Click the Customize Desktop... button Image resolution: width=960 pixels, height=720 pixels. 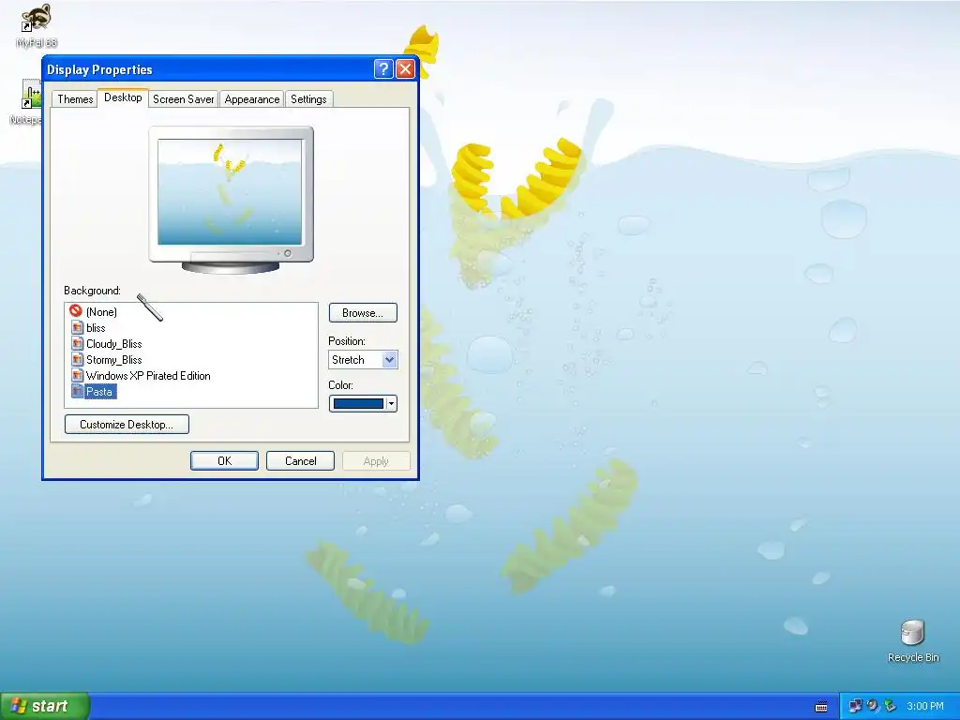127,425
